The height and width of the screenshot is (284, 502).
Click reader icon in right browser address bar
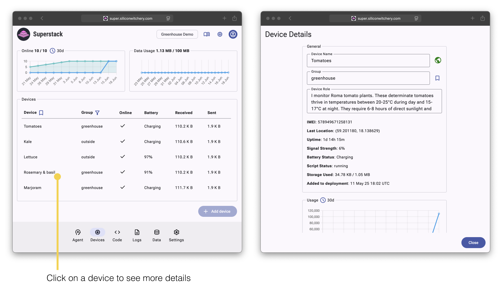[x=416, y=18]
